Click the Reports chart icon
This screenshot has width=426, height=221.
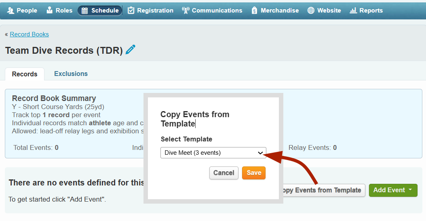coord(353,11)
